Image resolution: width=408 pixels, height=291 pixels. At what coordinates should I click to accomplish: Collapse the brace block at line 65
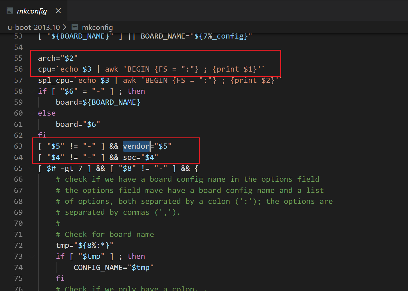pyautogui.click(x=32, y=169)
